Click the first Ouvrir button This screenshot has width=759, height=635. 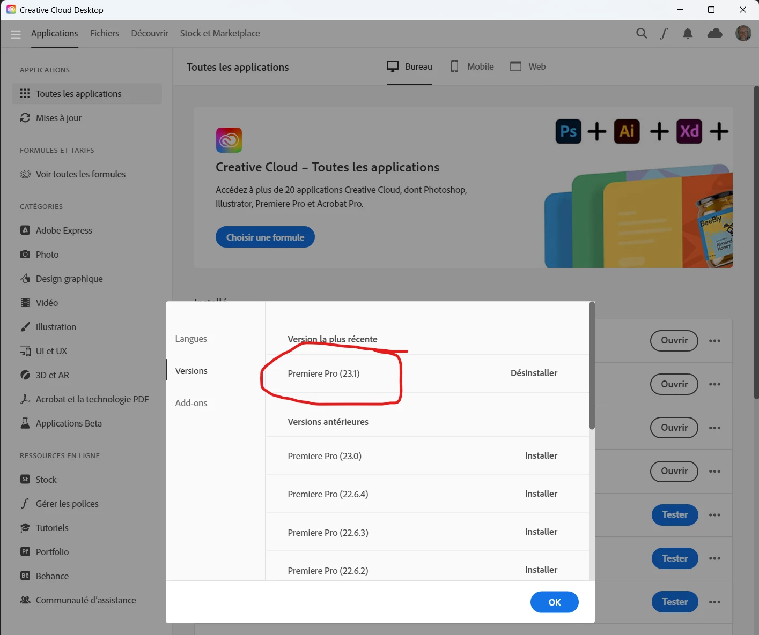(674, 340)
